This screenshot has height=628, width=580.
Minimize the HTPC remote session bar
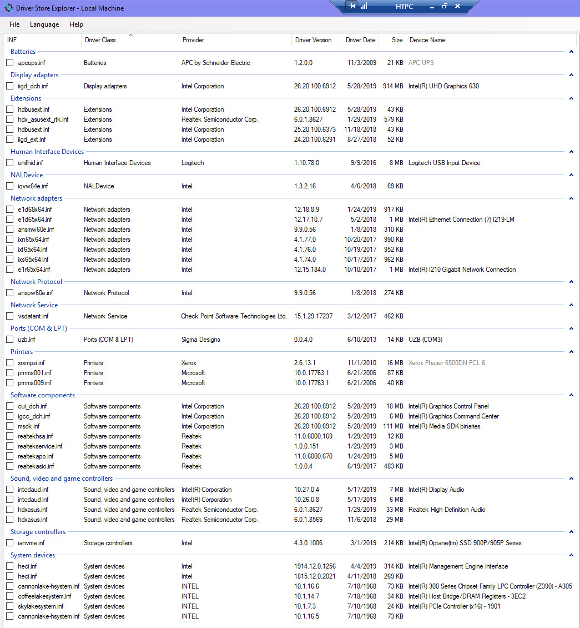[x=432, y=7]
